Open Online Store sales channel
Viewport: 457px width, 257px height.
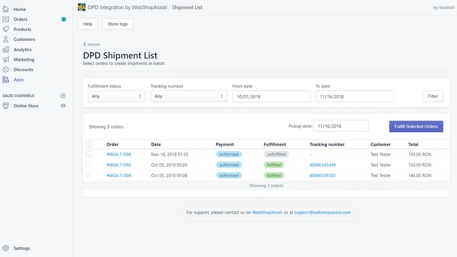coord(26,106)
